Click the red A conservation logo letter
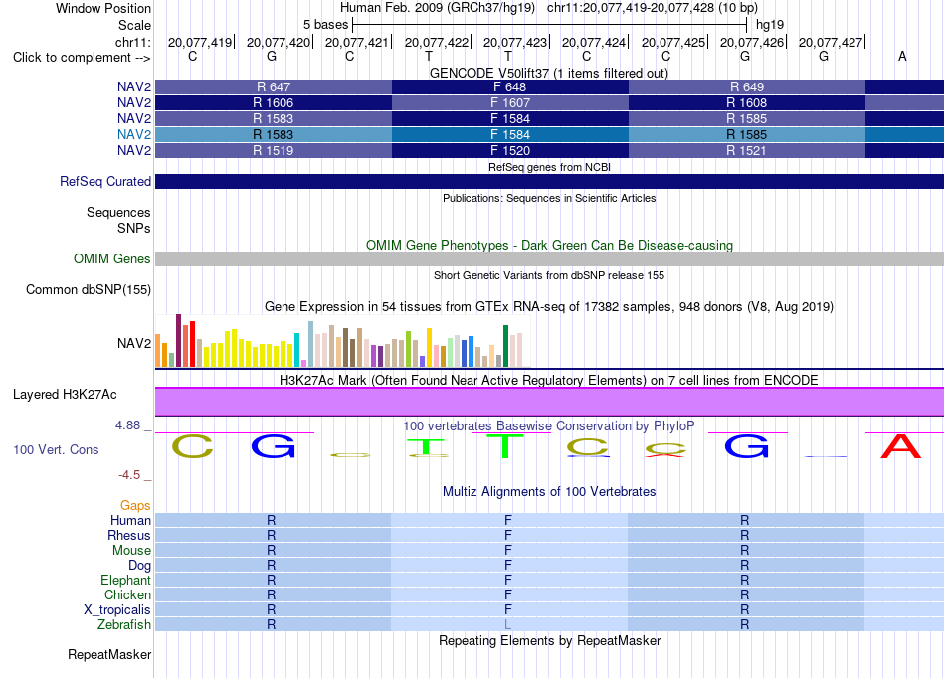 [901, 446]
